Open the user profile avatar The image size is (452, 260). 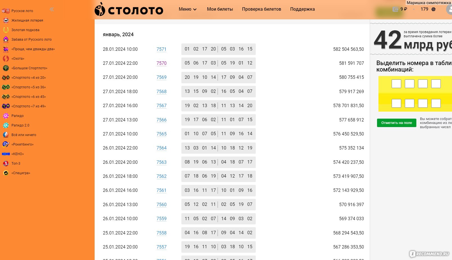(449, 10)
